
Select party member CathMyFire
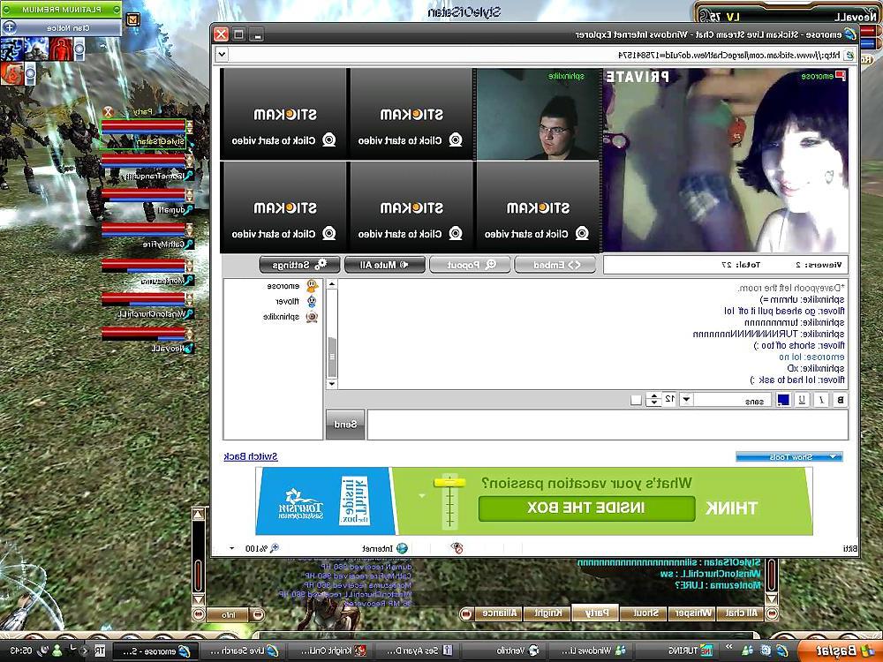[x=147, y=237]
